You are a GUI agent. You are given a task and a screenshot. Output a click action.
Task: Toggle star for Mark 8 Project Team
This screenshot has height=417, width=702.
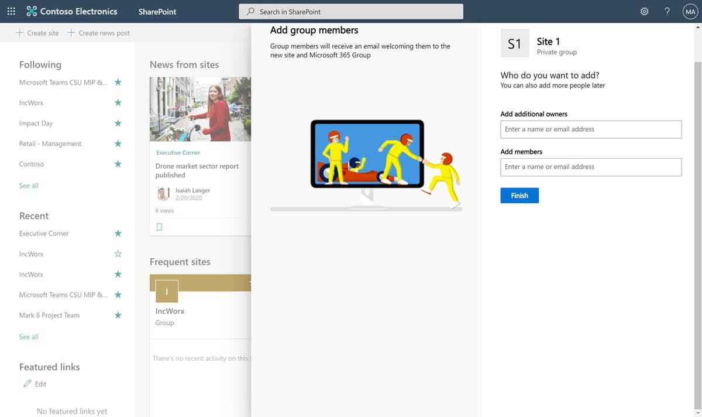118,315
